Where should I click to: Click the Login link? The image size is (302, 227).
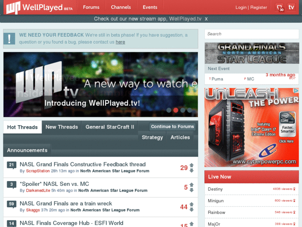[241, 7]
